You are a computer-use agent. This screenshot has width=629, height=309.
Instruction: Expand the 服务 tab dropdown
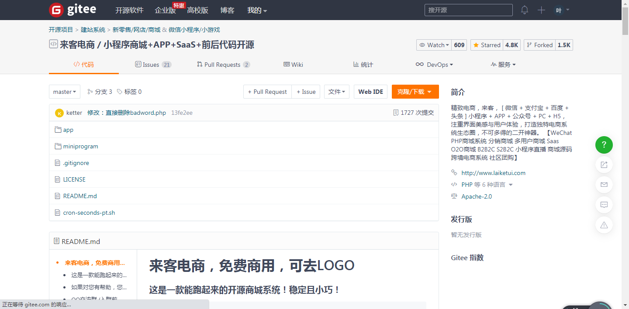coord(503,65)
